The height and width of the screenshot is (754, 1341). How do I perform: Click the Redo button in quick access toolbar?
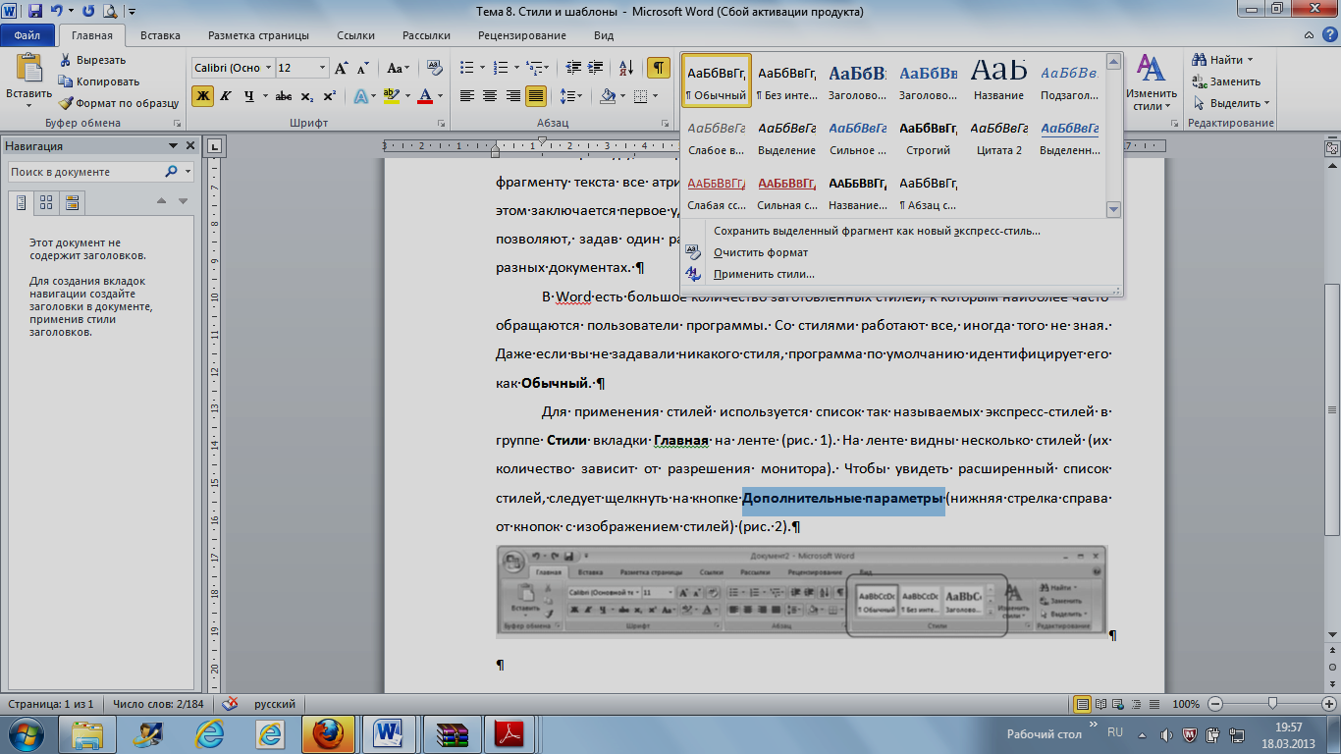(88, 12)
